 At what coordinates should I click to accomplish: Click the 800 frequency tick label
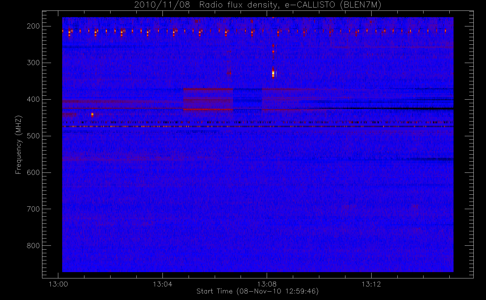pos(33,246)
